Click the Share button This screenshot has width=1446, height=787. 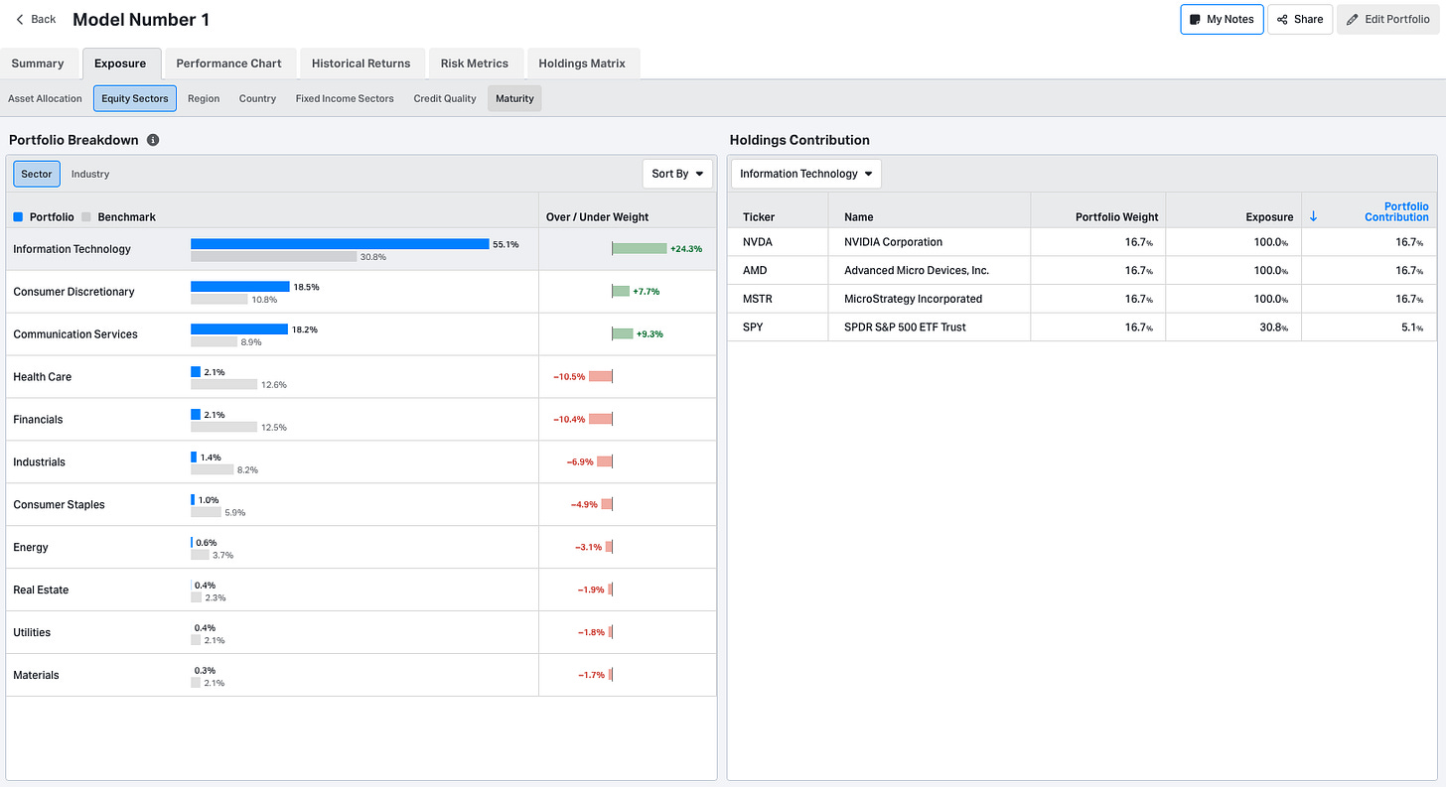coord(1299,19)
